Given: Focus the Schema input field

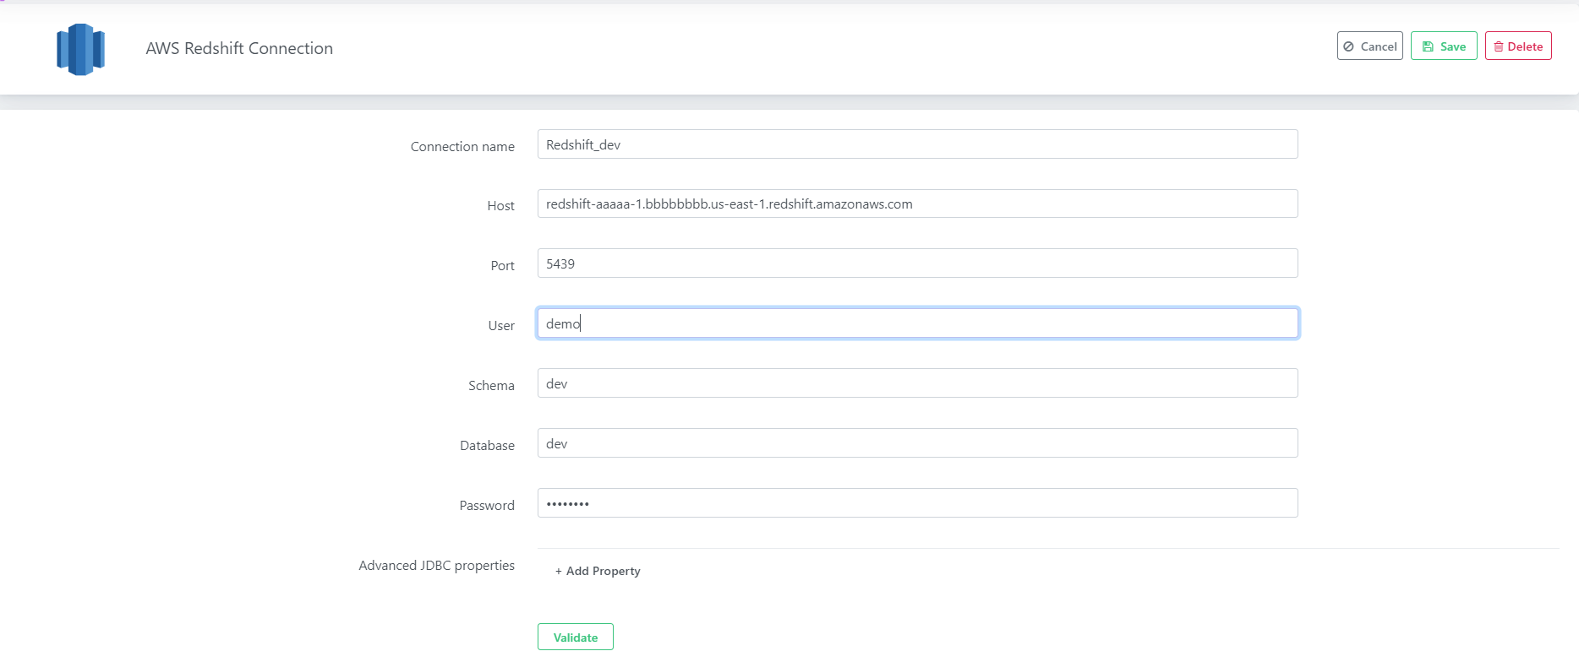Looking at the screenshot, I should [x=917, y=383].
